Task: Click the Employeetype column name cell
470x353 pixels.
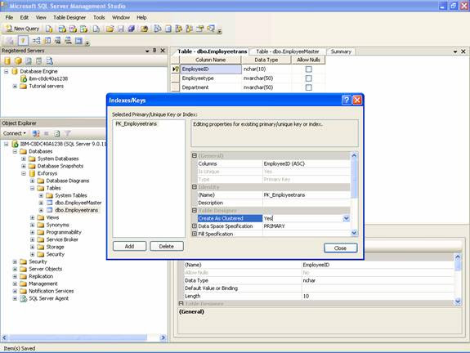Action: (211, 78)
